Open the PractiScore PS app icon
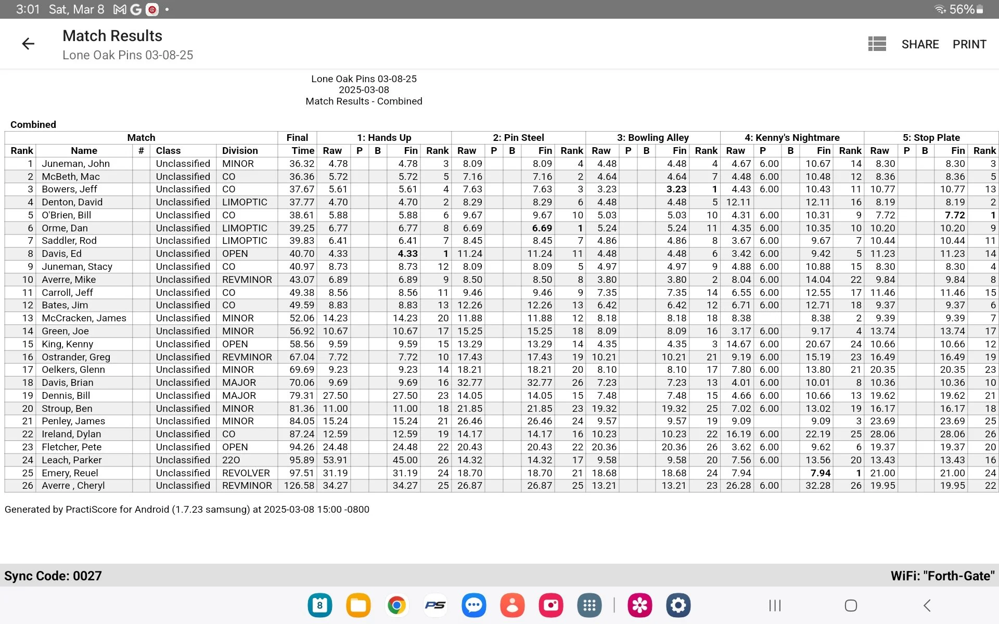The height and width of the screenshot is (624, 999). [x=435, y=605]
